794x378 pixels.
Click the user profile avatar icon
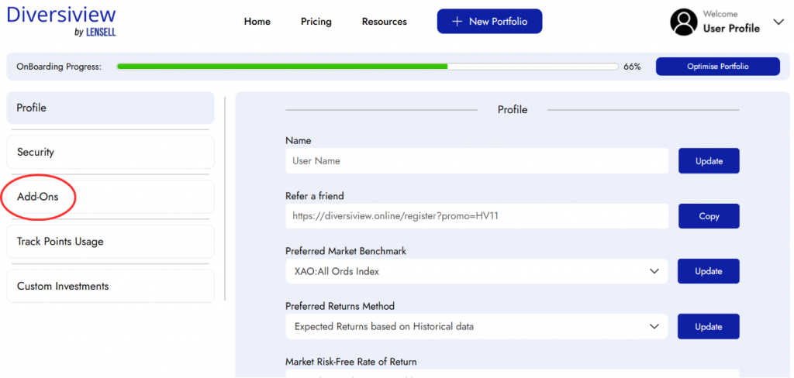[684, 22]
